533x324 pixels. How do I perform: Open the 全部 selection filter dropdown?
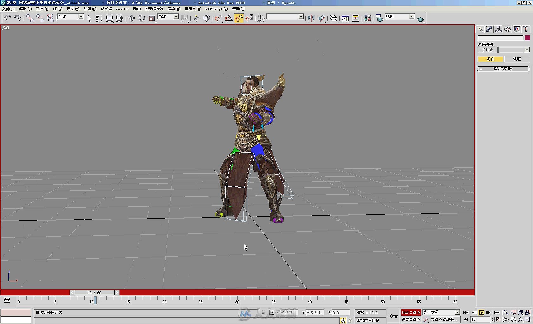click(x=70, y=17)
